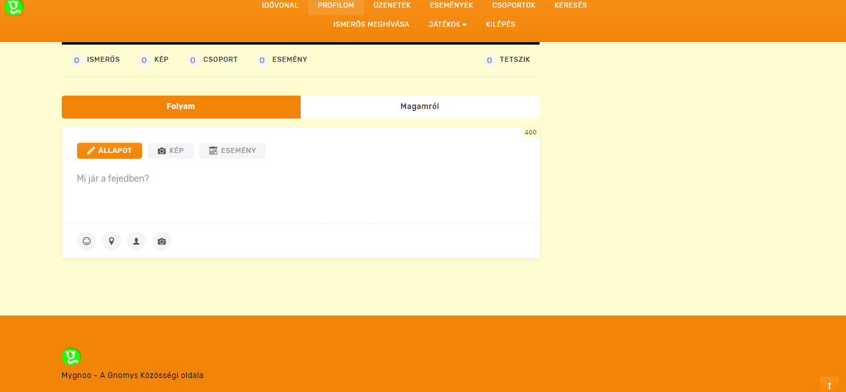Select the Esemény post type button
Screen dimensions: 846x392
[x=233, y=151]
